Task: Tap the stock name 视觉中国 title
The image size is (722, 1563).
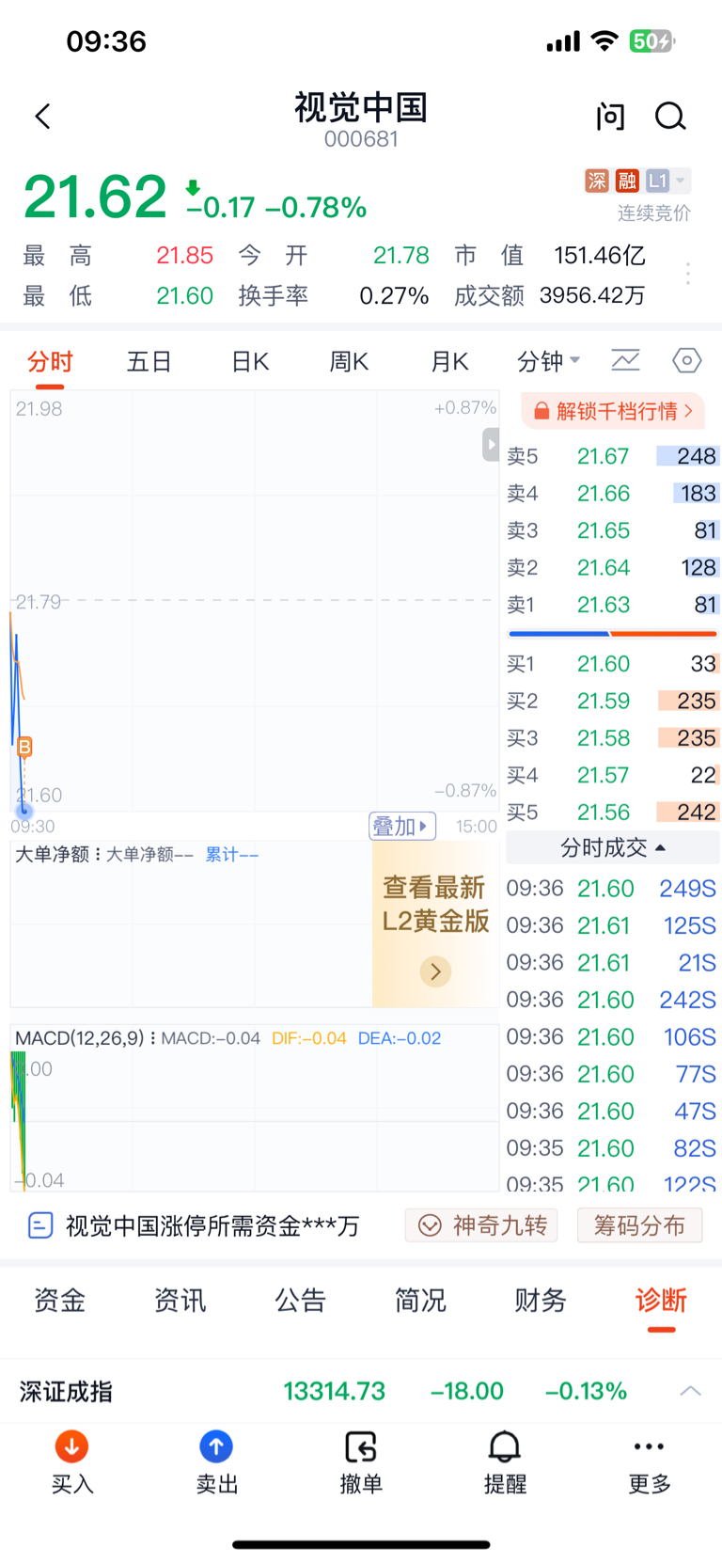Action: [361, 107]
